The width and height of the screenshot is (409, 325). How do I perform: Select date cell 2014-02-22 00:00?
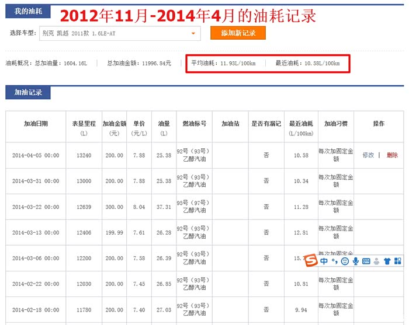tap(36, 284)
